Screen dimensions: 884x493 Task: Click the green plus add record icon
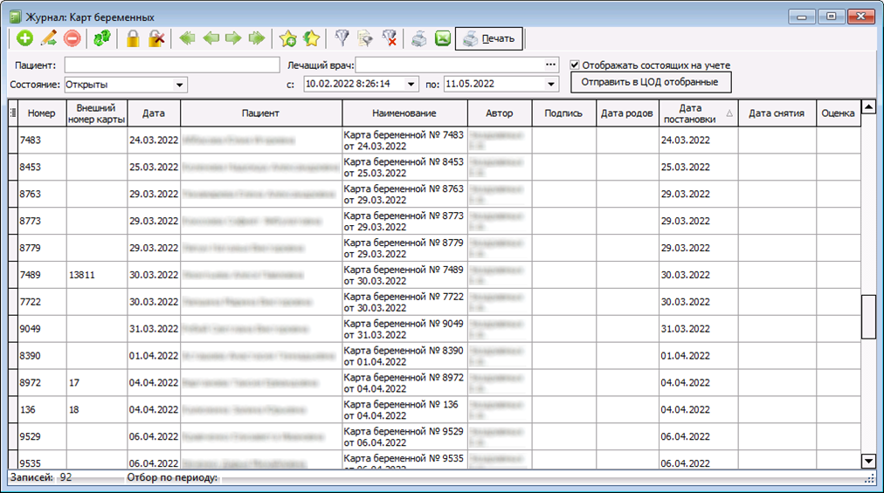pos(24,38)
